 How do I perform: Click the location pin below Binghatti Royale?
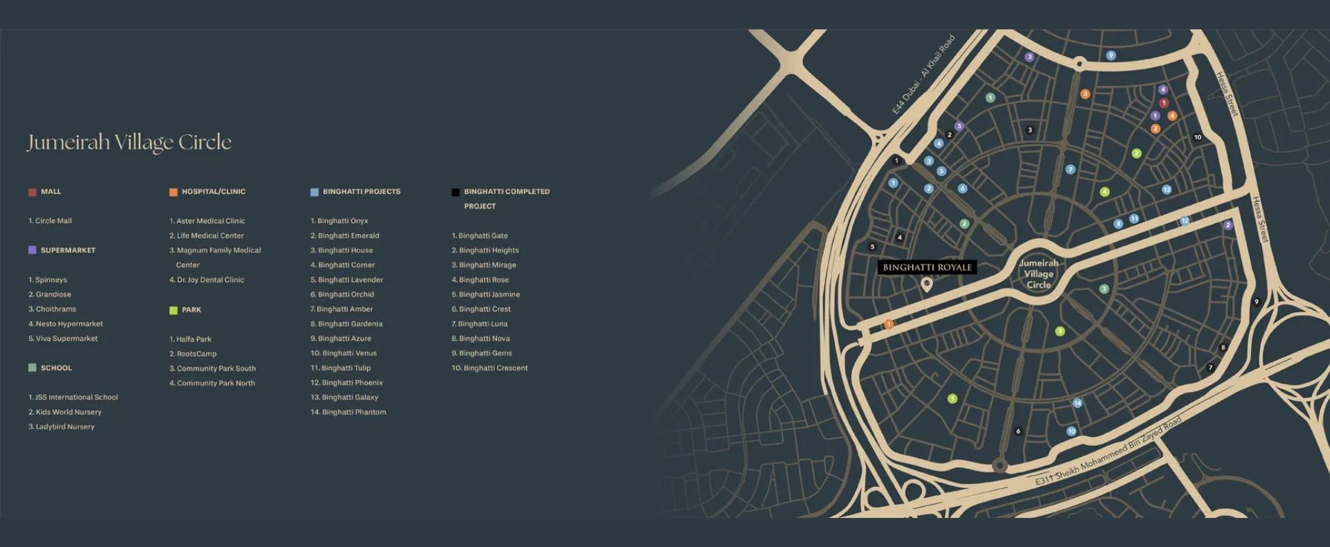(x=926, y=284)
